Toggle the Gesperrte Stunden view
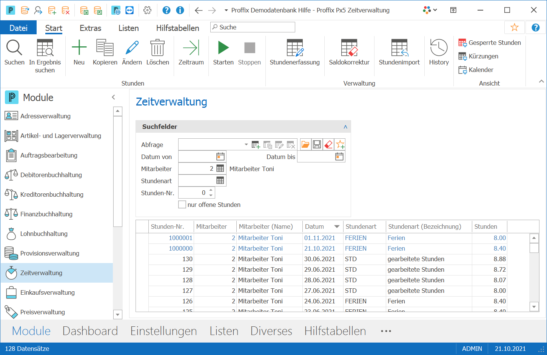547x355 pixels. click(x=490, y=43)
